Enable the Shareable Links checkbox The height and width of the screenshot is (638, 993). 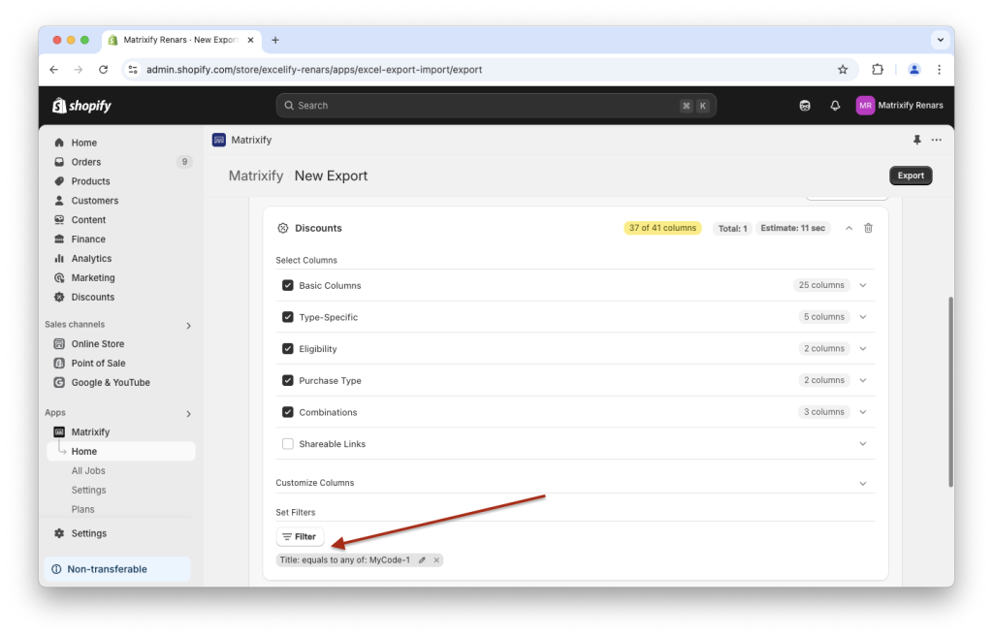287,443
